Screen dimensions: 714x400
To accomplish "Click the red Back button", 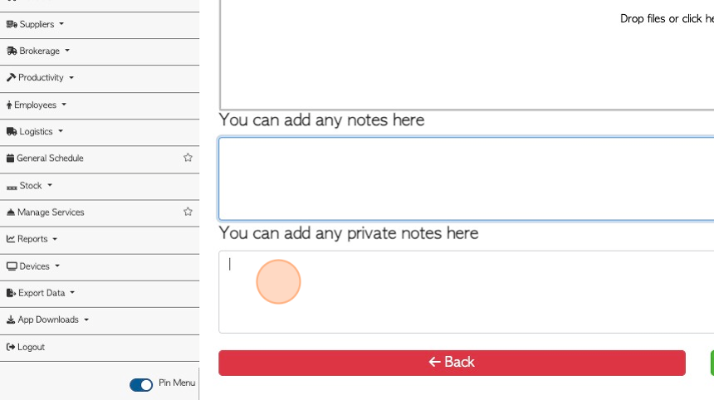I will [452, 363].
